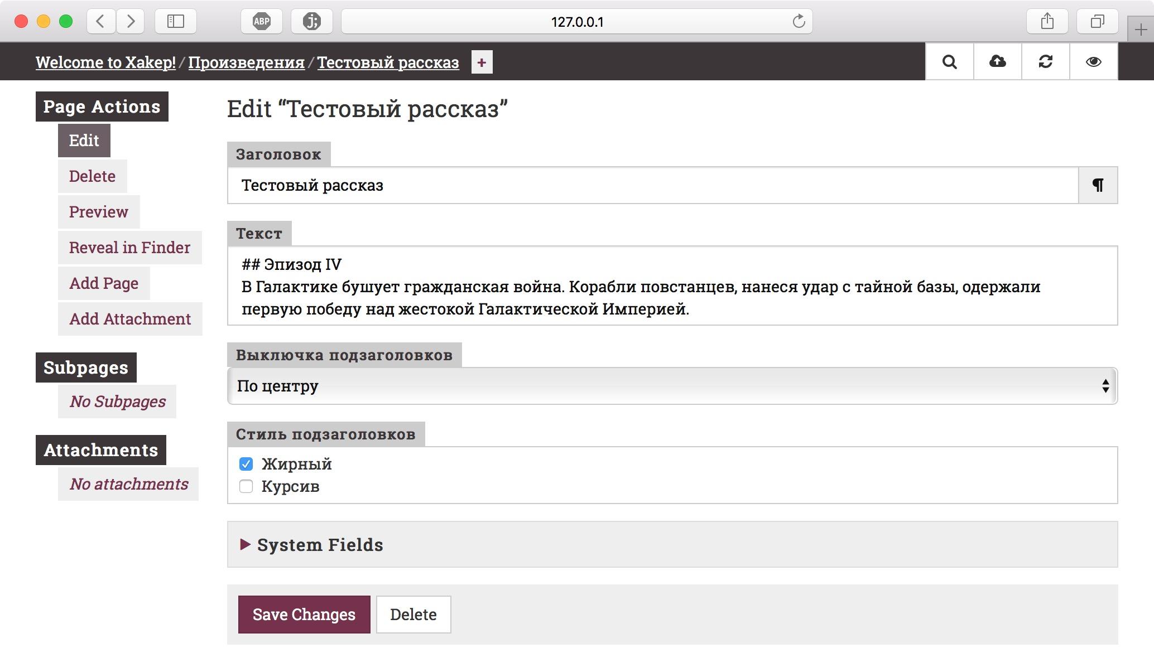The width and height of the screenshot is (1154, 648).
Task: Uncheck the Жирный checkbox
Action: 246,464
